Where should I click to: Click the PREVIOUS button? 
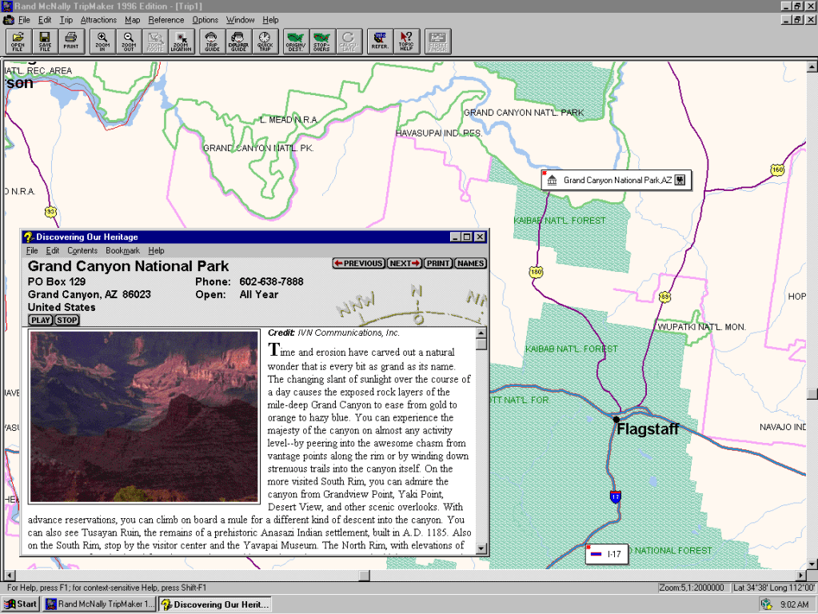click(x=359, y=263)
